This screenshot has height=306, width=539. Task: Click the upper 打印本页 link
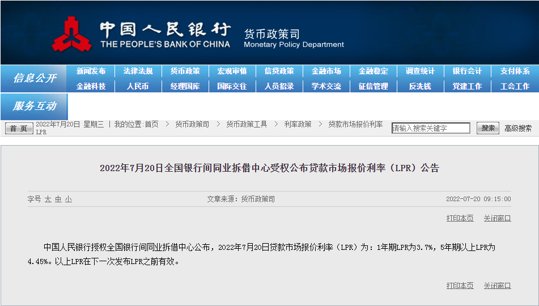pos(460,218)
